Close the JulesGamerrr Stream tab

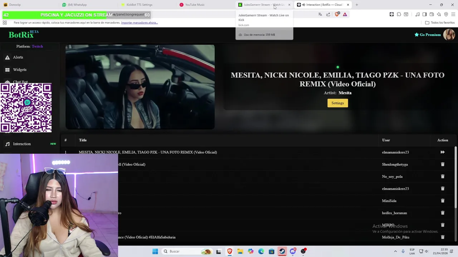pos(289,5)
